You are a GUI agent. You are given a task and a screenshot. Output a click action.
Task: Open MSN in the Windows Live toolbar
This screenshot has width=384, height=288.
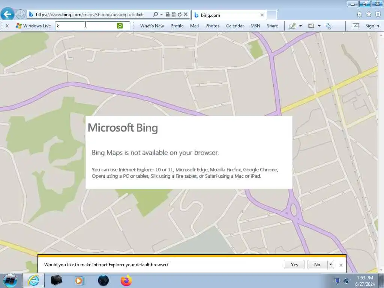[255, 26]
